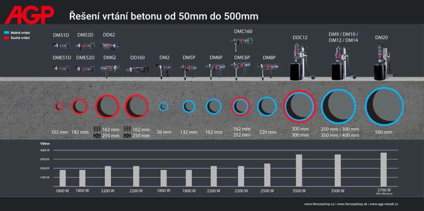424x211 pixels.
Task: Select the DDC12 drill stand image
Action: pos(302,62)
